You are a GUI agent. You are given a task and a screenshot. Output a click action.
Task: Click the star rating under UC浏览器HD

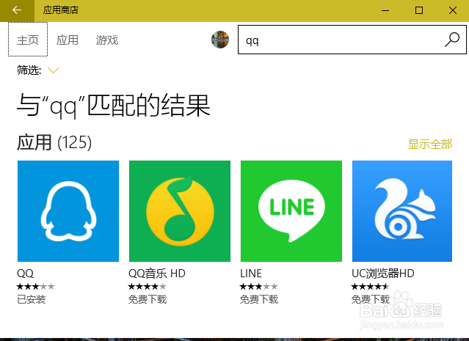[371, 287]
